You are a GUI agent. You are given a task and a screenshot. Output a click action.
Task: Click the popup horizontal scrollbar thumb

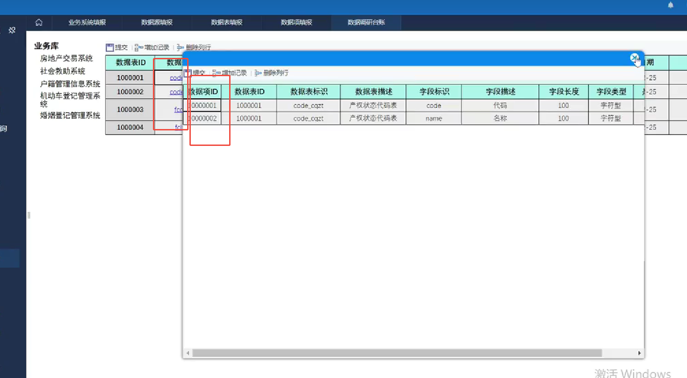point(397,353)
